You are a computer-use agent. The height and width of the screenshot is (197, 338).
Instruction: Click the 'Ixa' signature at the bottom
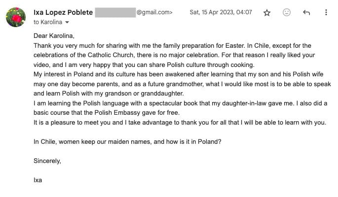coord(38,180)
